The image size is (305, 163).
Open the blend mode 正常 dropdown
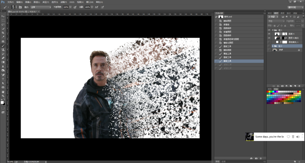pyautogui.click(x=41, y=7)
